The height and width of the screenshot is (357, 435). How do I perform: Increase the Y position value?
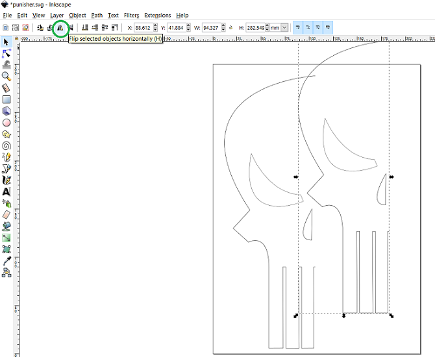[188, 25]
